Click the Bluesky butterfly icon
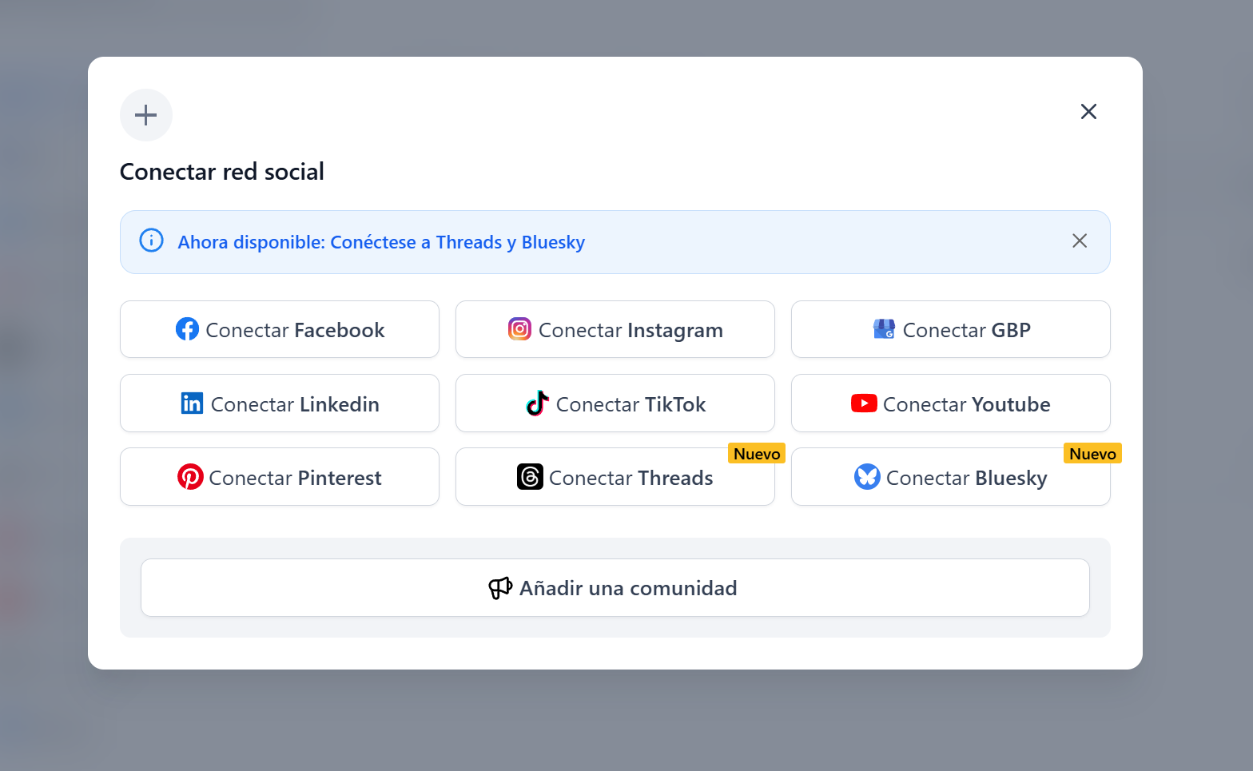Viewport: 1253px width, 771px height. click(867, 477)
